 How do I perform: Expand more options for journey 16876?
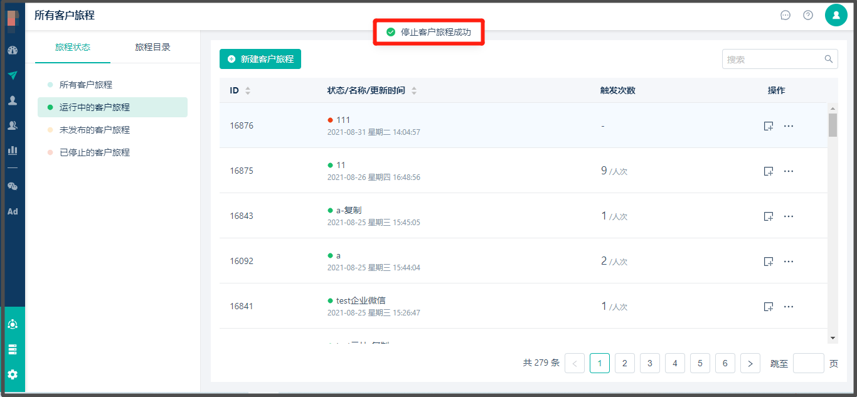click(789, 126)
